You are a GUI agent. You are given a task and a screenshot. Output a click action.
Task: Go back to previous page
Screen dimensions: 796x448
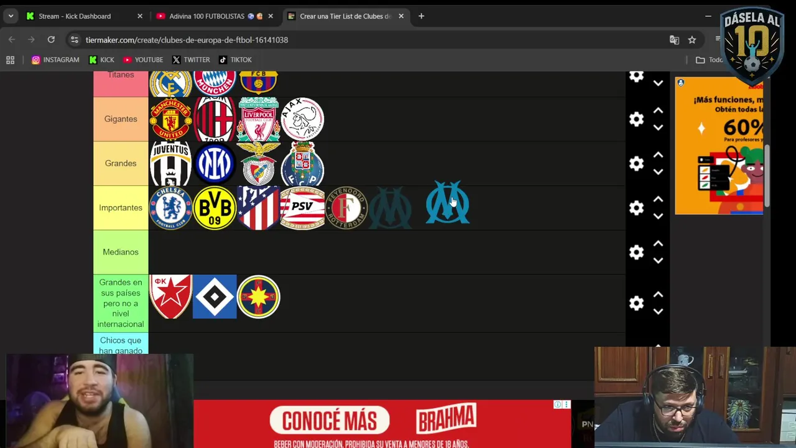(12, 40)
